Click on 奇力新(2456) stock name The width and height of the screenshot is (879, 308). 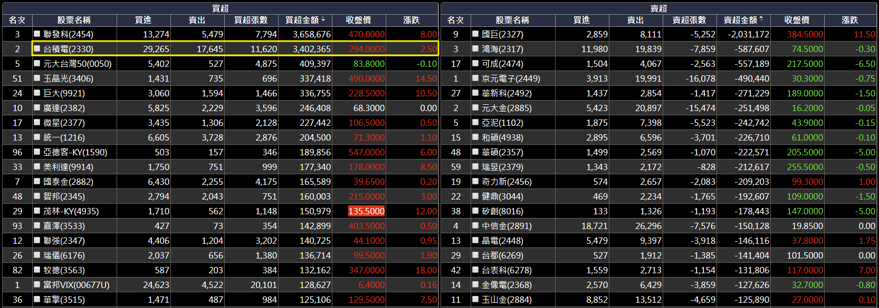click(507, 182)
